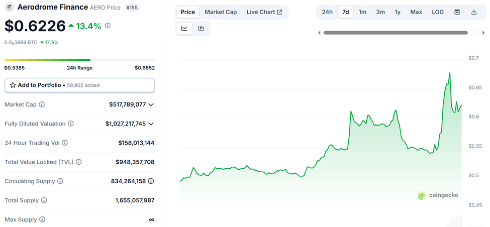Select the 24h time range
Image resolution: width=490 pixels, height=227 pixels.
(327, 12)
